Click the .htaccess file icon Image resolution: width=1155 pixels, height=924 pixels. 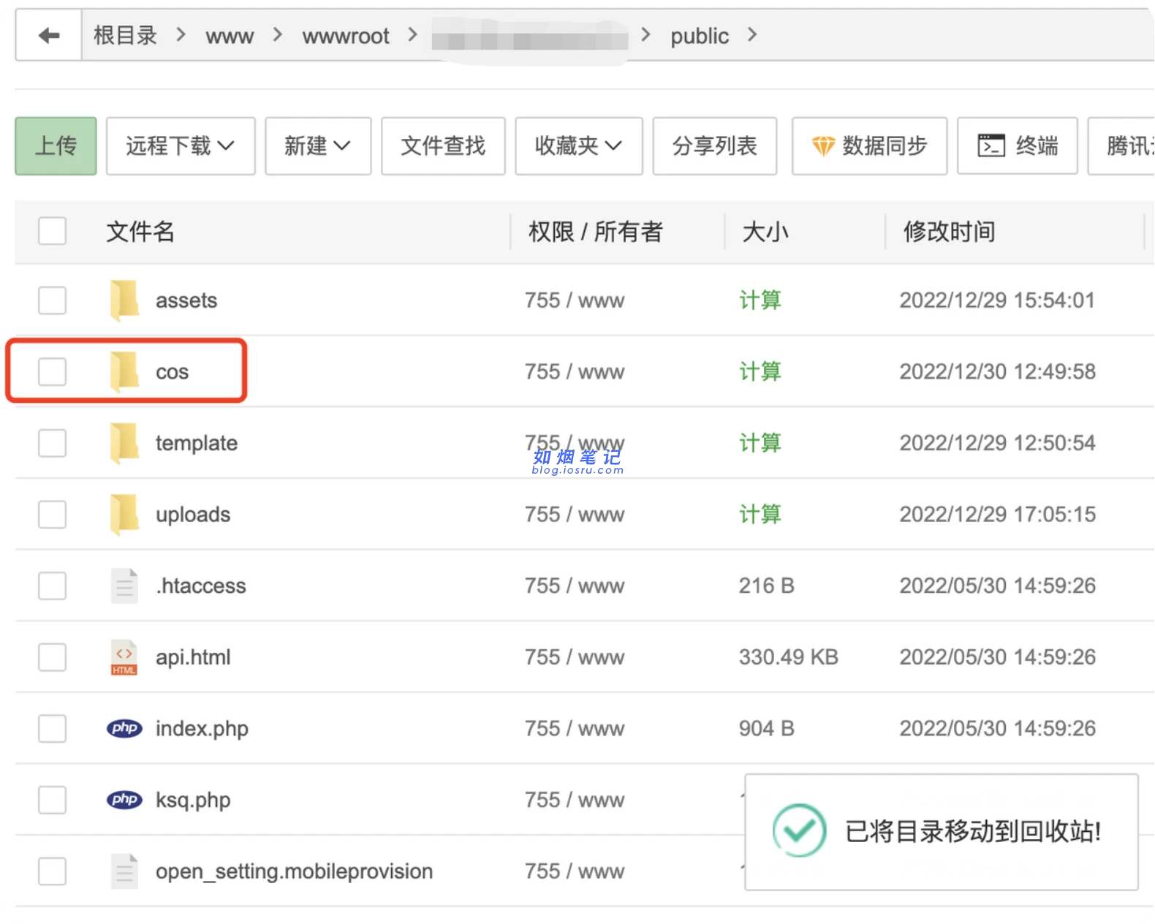(124, 586)
